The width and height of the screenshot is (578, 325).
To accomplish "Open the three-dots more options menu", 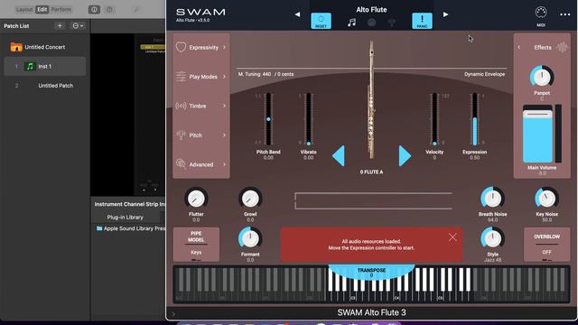I will point(564,14).
